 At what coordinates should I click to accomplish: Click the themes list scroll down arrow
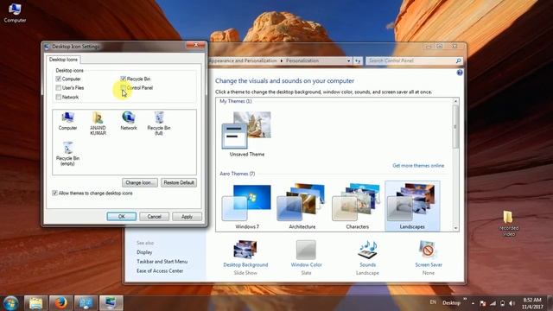point(455,228)
